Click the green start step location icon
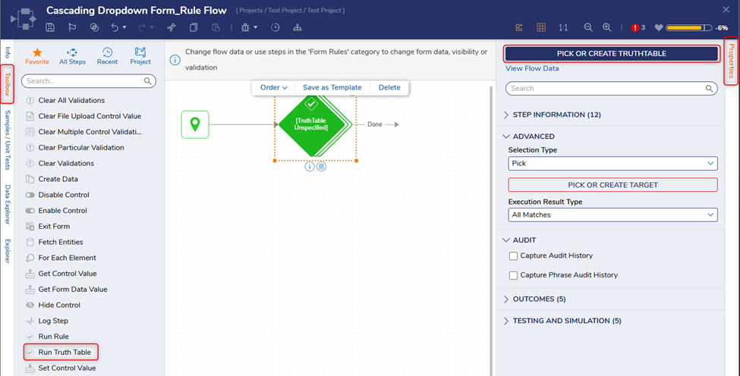The image size is (740, 376). [195, 124]
